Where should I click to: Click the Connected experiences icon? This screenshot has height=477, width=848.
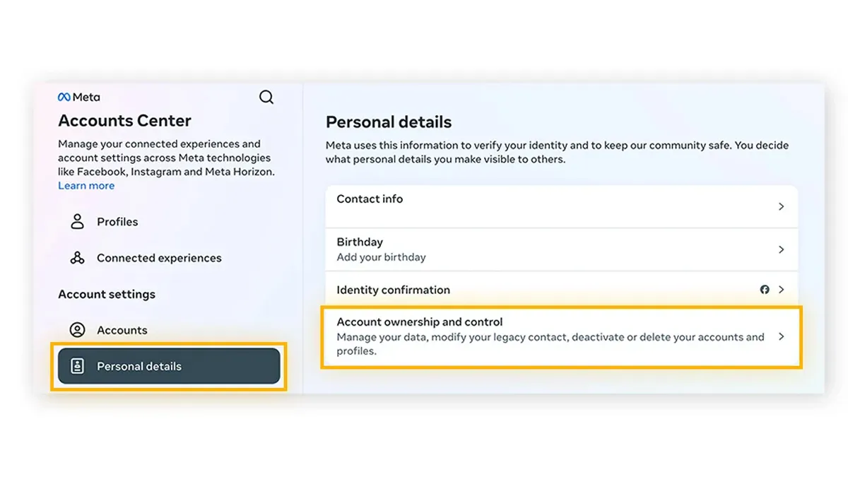(x=77, y=258)
